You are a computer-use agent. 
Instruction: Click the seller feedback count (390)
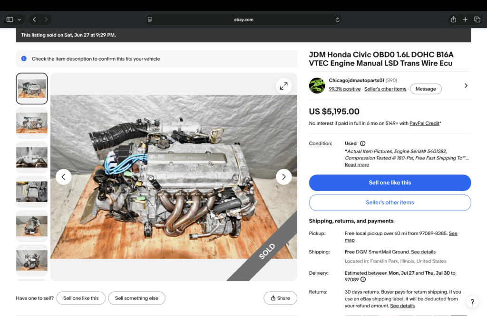click(391, 80)
